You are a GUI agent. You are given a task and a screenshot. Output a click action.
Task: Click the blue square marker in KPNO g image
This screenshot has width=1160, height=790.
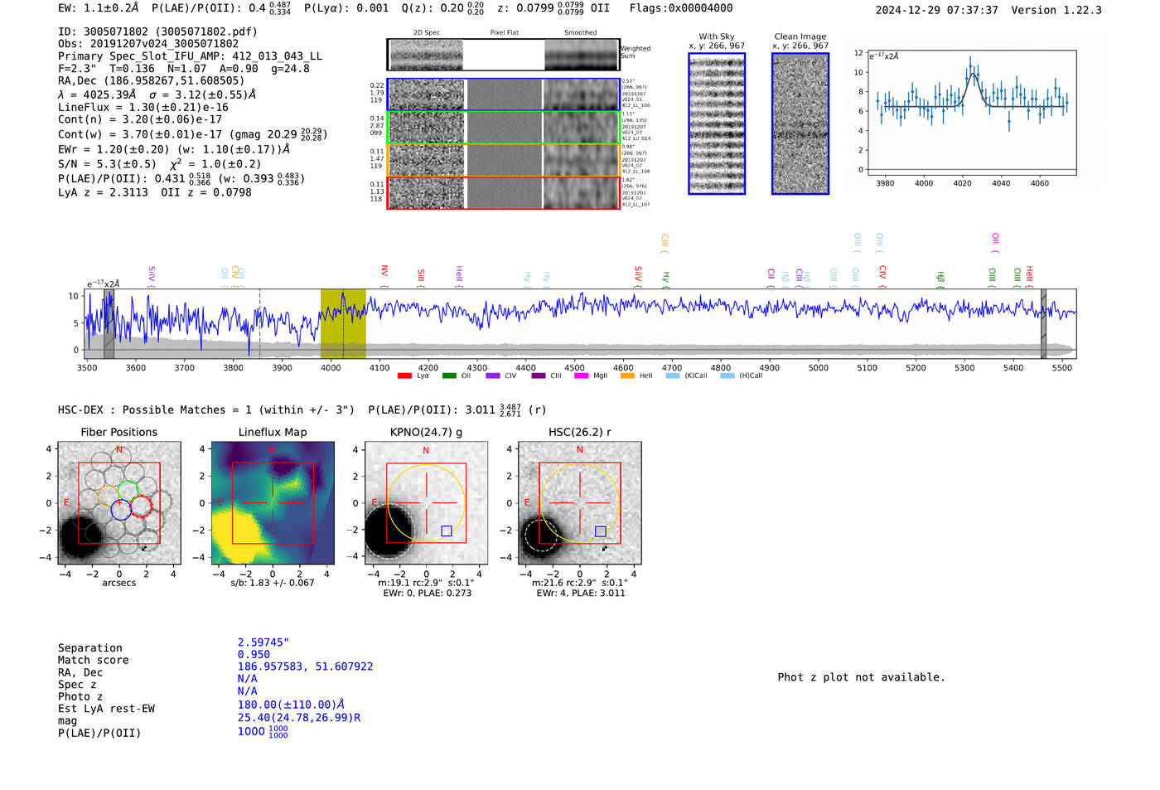(x=447, y=531)
